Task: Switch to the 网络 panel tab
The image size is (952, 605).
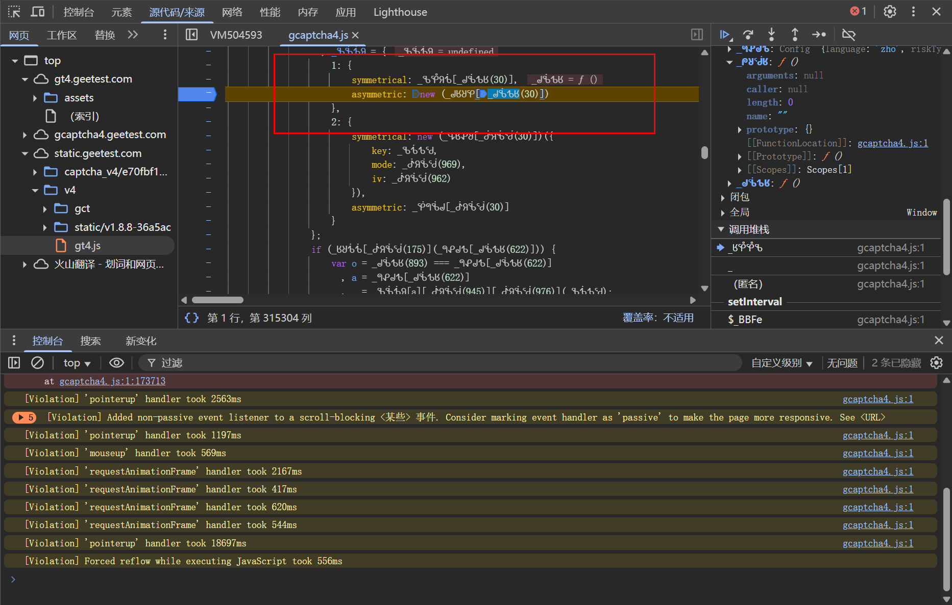Action: click(x=232, y=12)
